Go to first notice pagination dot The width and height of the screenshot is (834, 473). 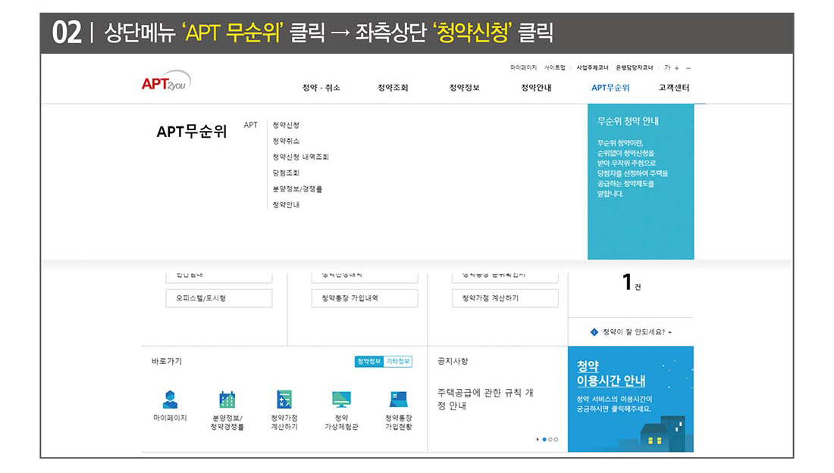pyautogui.click(x=544, y=440)
